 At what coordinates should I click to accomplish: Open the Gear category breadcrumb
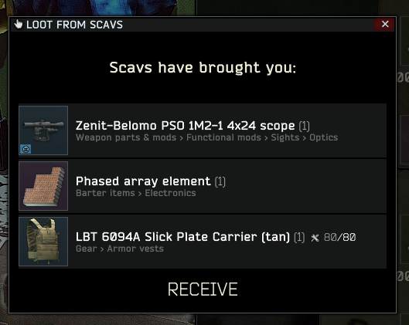[87, 249]
